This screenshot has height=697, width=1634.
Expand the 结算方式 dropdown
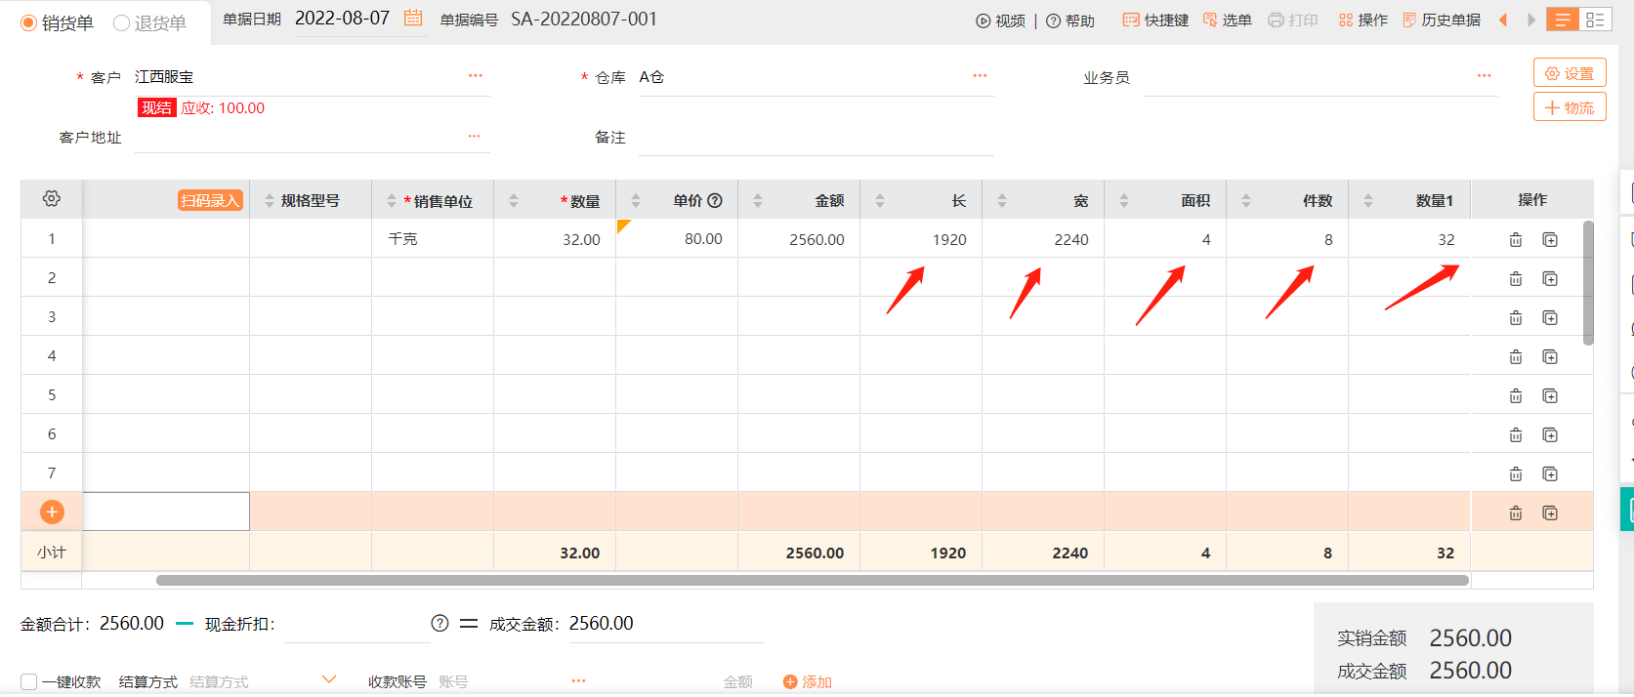coord(329,679)
